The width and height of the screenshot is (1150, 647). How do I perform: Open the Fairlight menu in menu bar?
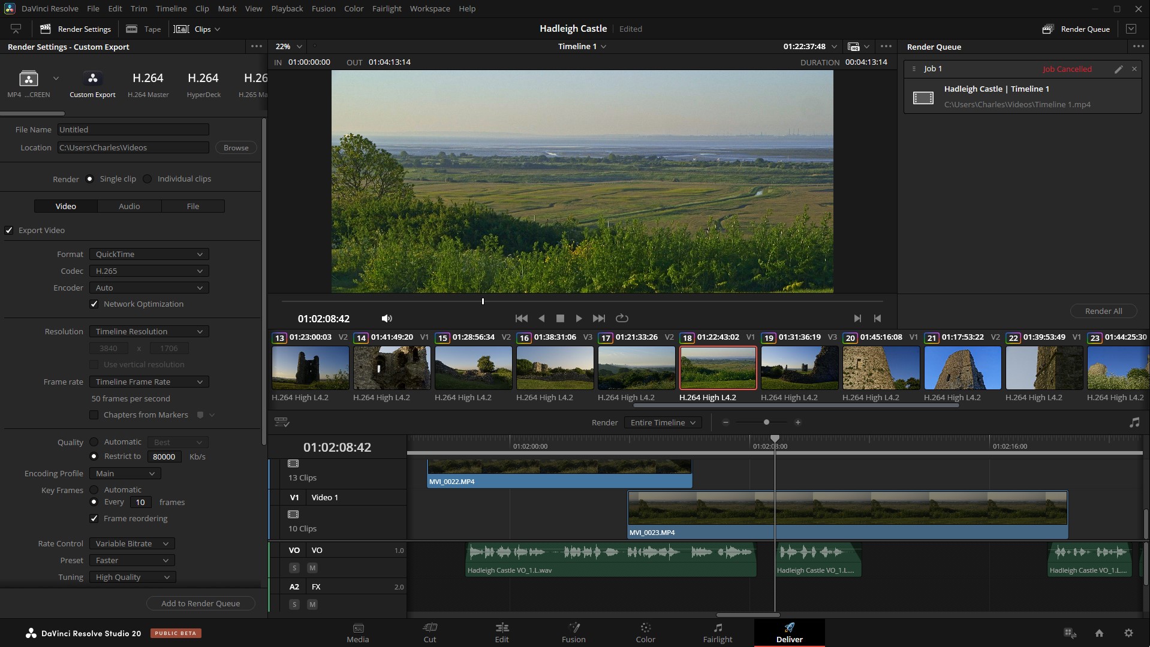pyautogui.click(x=387, y=8)
